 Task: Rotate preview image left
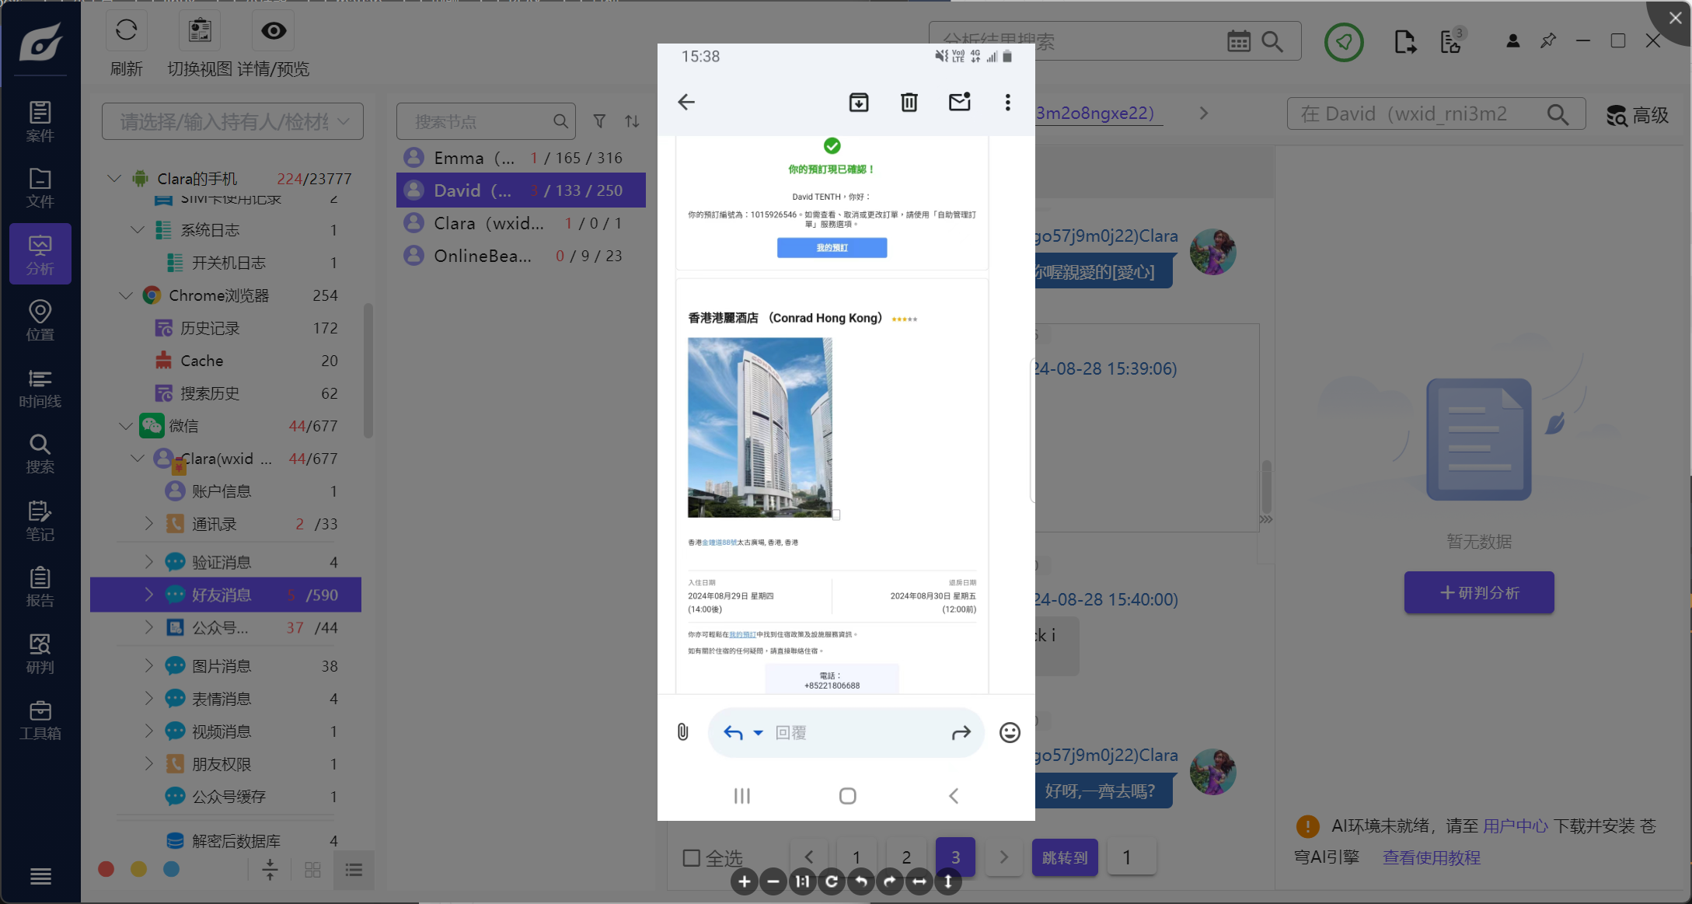(861, 881)
